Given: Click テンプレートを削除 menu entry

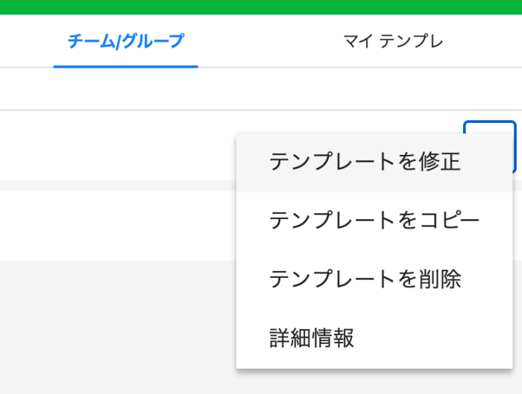Looking at the screenshot, I should (374, 280).
